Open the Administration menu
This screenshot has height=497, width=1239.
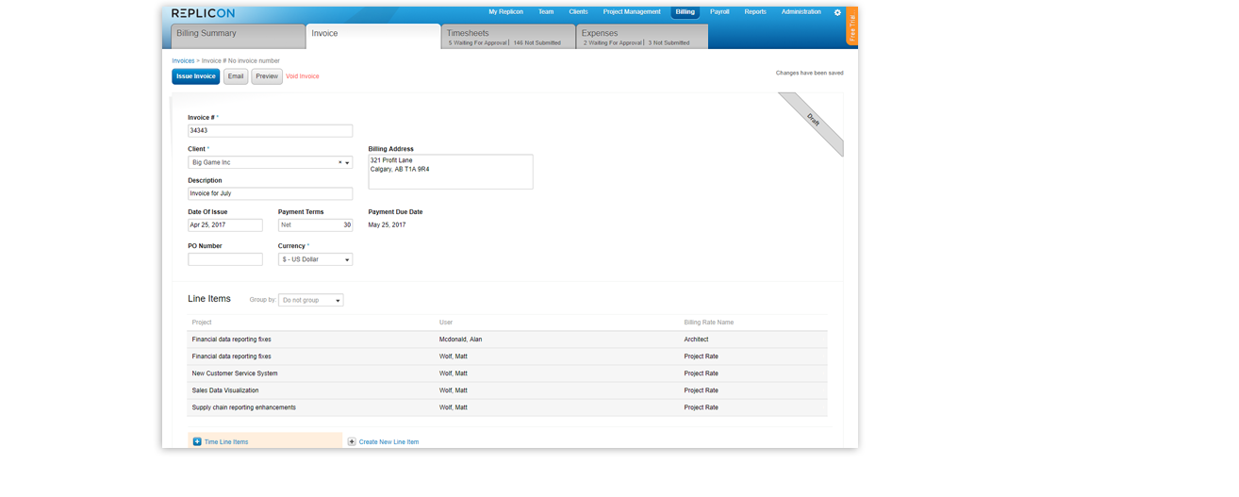(x=801, y=12)
